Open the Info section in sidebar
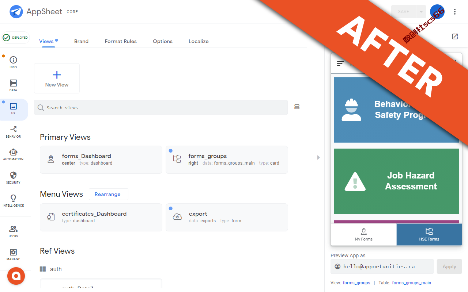468x292 pixels. point(13,62)
